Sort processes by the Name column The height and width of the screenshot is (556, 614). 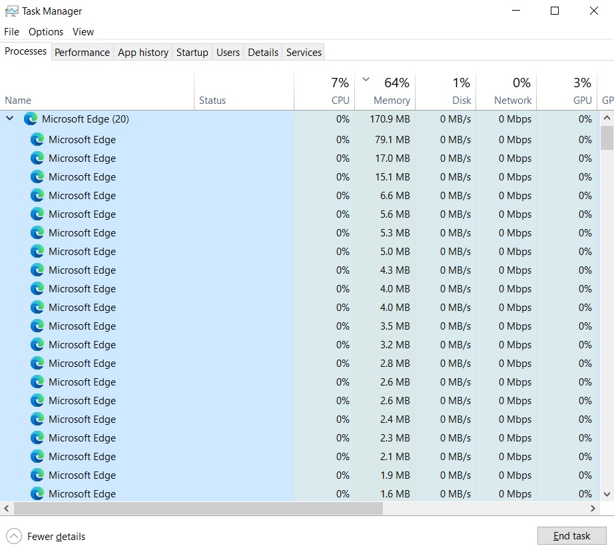pyautogui.click(x=18, y=100)
